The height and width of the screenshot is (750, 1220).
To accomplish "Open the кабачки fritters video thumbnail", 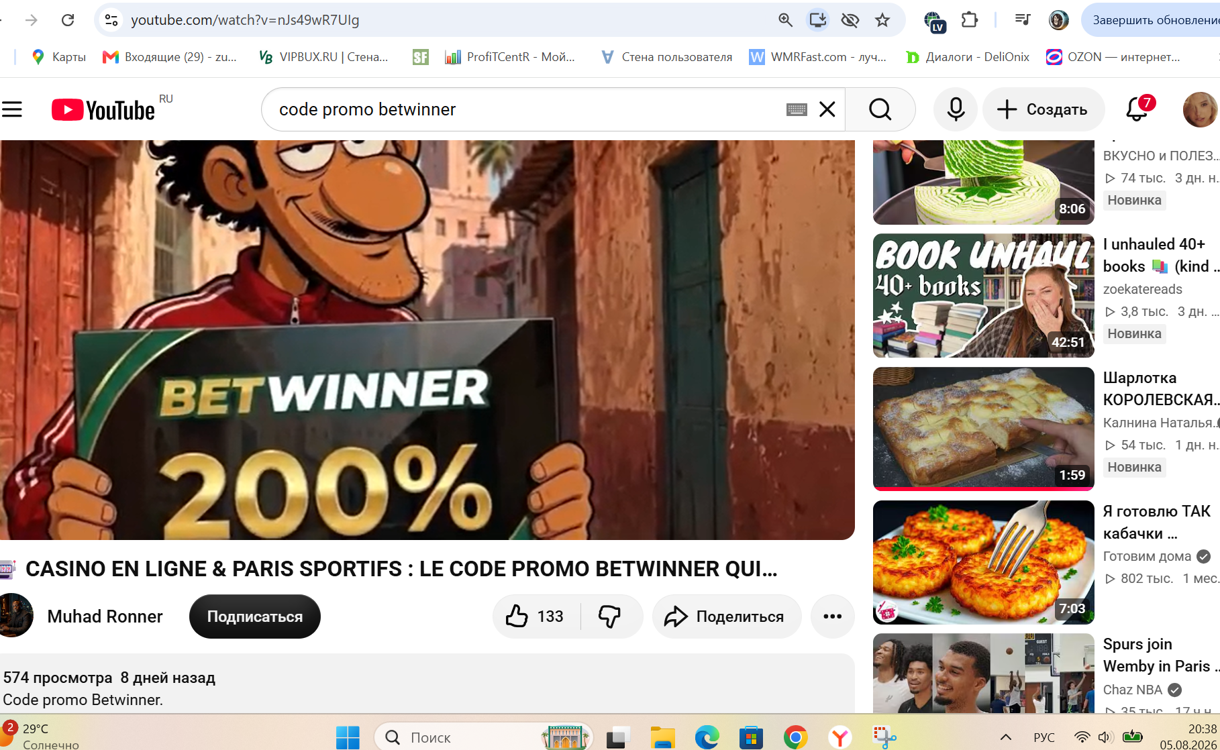I will 984,562.
